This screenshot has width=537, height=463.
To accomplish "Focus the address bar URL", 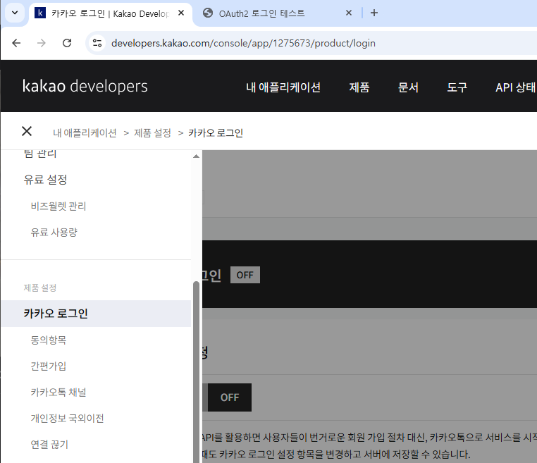I will point(243,43).
